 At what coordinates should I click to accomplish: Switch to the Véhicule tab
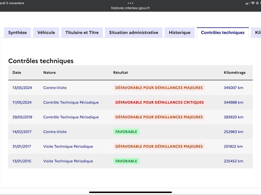(x=46, y=32)
